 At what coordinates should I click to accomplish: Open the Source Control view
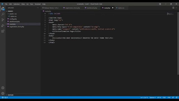tap(3, 20)
